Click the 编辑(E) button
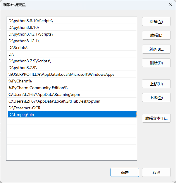 pyautogui.click(x=156, y=35)
